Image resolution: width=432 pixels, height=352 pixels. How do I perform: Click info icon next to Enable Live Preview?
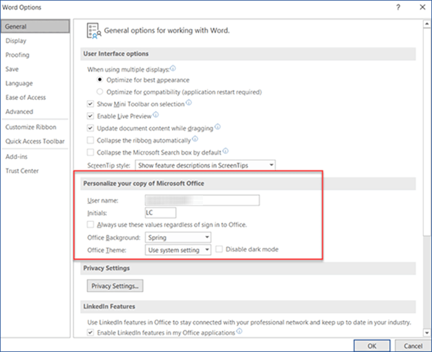(x=156, y=115)
